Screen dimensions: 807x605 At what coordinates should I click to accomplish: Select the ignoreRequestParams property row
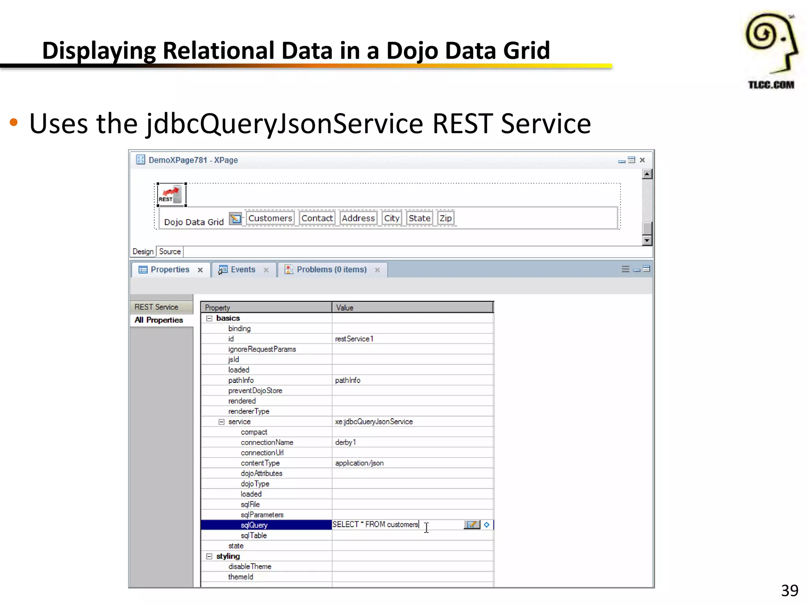coord(347,349)
